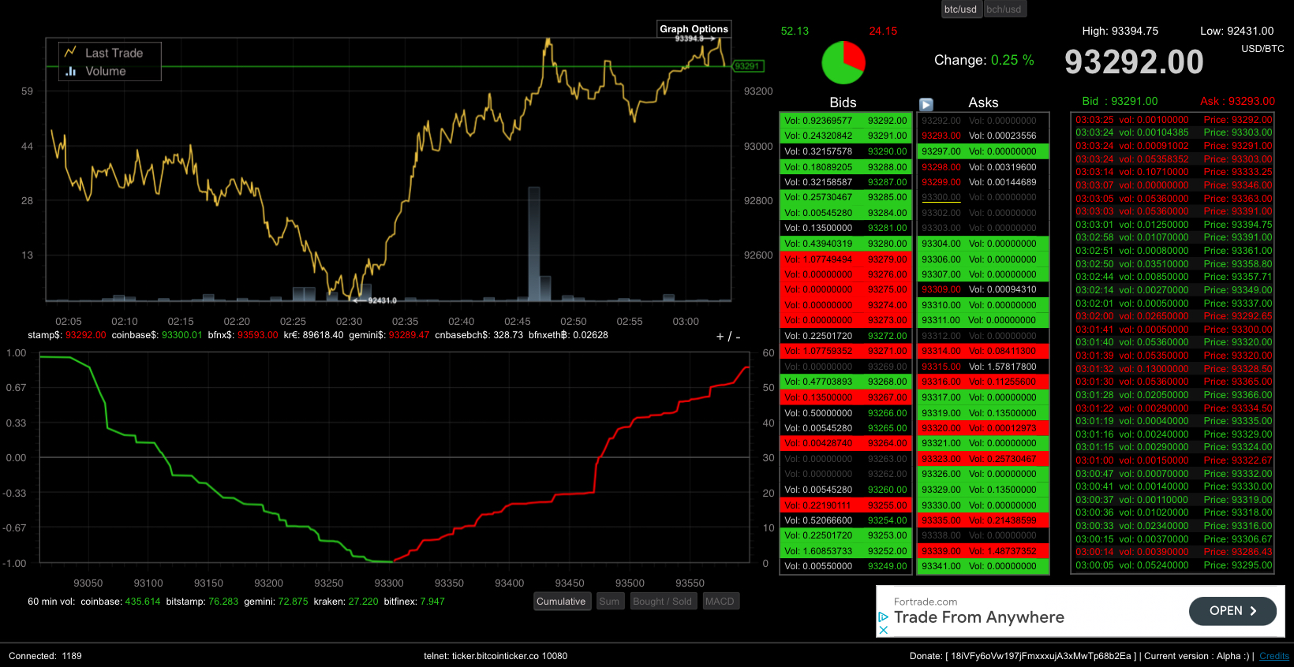Click the plus zoom control under the chart

(720, 337)
